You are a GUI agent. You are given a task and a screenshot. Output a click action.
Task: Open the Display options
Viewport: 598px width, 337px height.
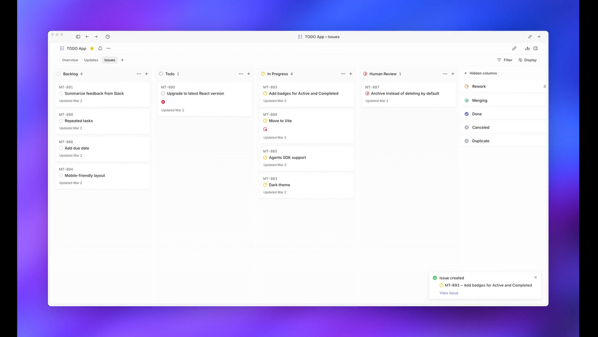tap(527, 60)
